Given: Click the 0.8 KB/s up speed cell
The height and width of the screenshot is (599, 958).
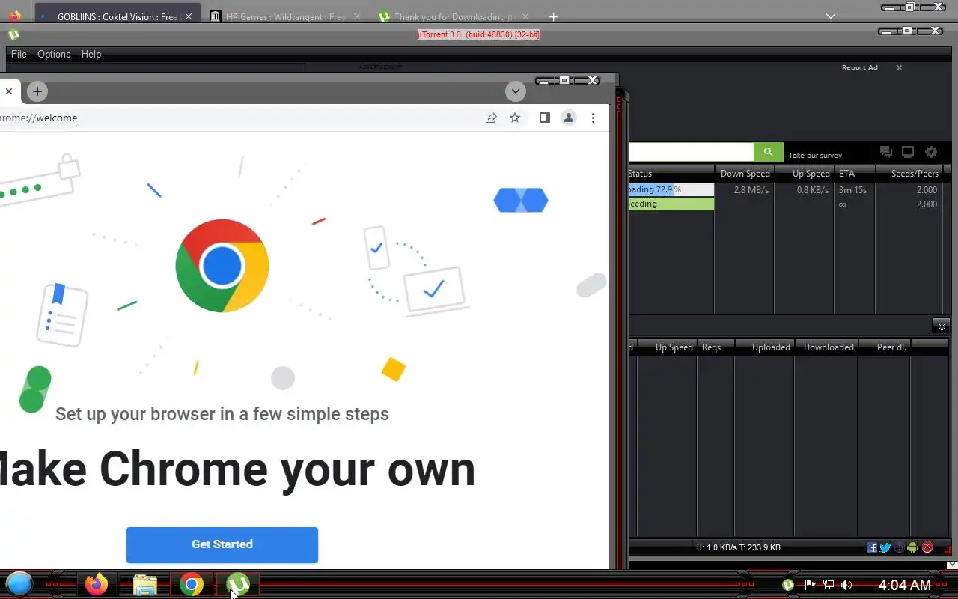Looking at the screenshot, I should tap(813, 190).
